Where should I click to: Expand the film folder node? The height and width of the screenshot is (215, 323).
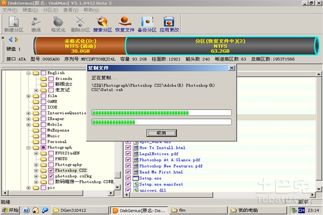[29, 96]
